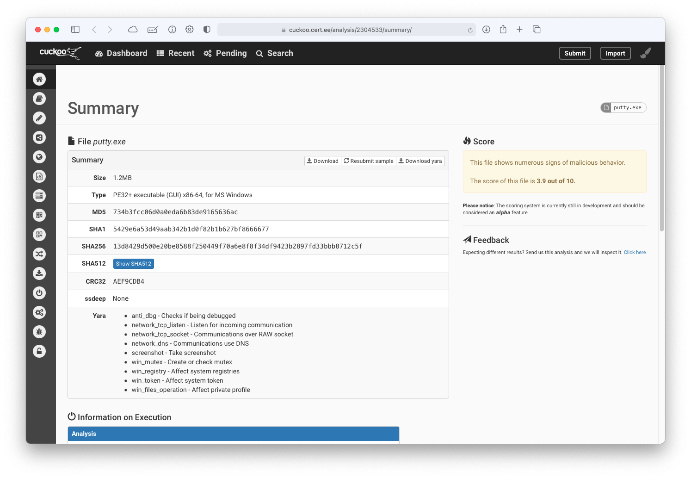Open the QR icon just below server icon
The width and height of the screenshot is (691, 478).
point(39,215)
